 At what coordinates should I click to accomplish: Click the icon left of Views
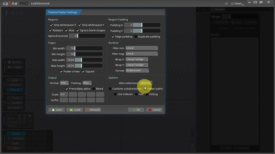226,4
